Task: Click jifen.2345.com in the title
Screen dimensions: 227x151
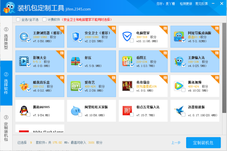Action: [x=78, y=9]
